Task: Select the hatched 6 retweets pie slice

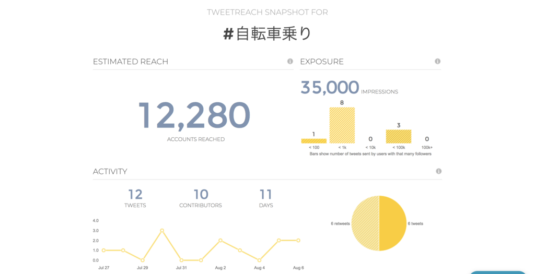Action: tap(365, 223)
